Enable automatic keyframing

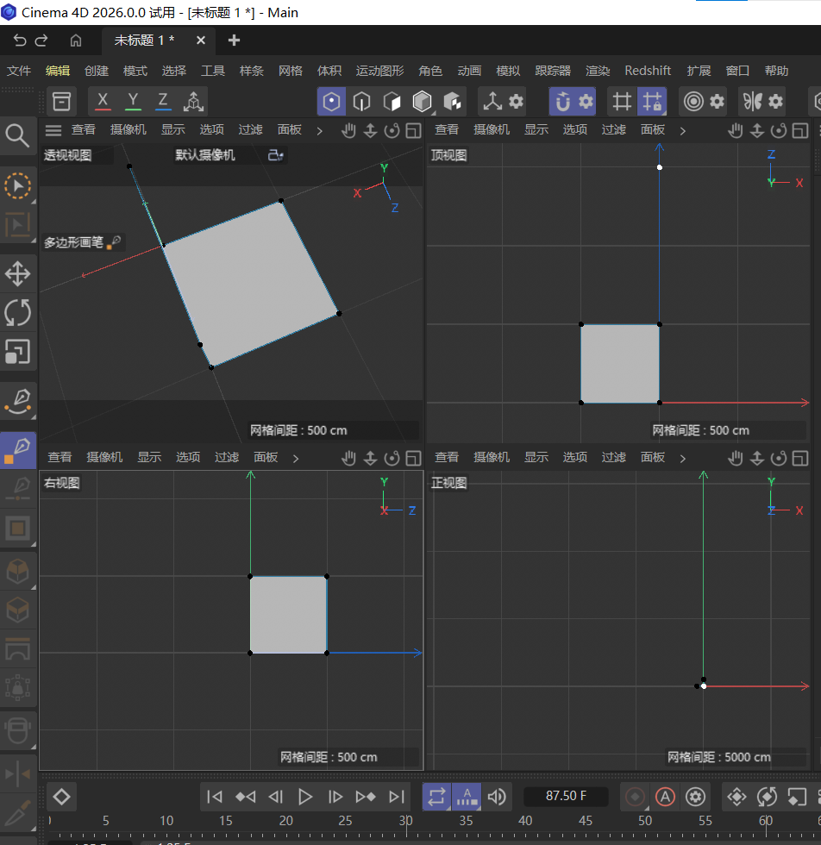click(665, 798)
